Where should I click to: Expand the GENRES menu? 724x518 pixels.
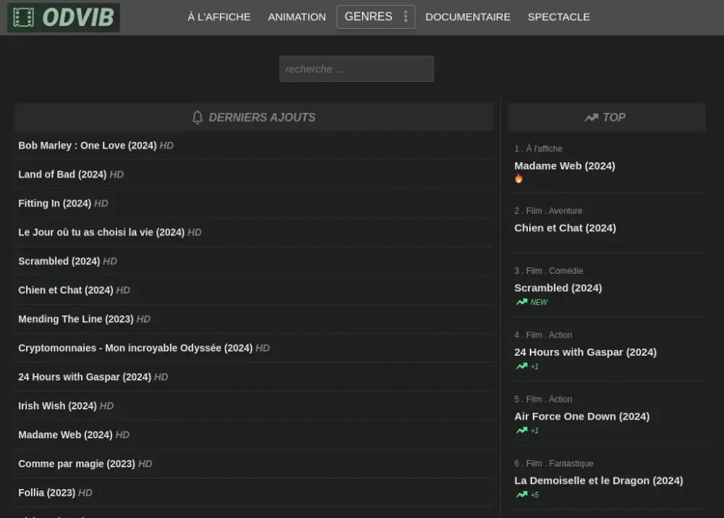[x=376, y=17]
